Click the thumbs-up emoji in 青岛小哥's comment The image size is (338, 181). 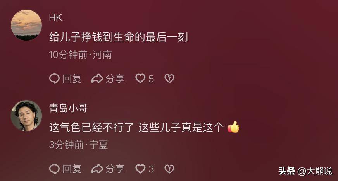pos(233,127)
